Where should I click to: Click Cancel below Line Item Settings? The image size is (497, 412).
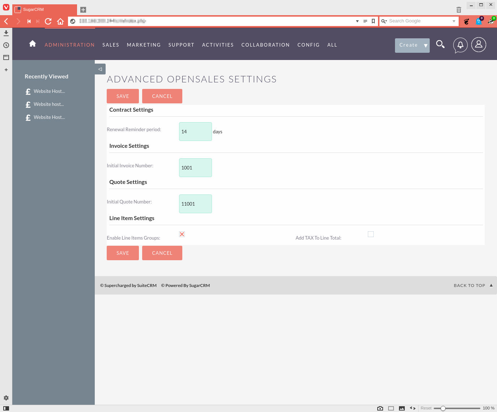pyautogui.click(x=162, y=253)
